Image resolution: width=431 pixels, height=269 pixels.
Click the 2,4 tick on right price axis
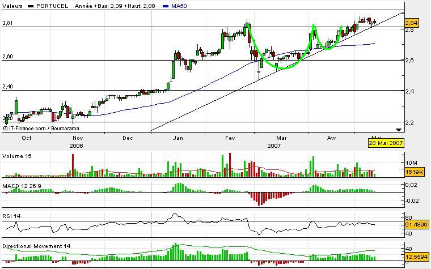(x=410, y=91)
